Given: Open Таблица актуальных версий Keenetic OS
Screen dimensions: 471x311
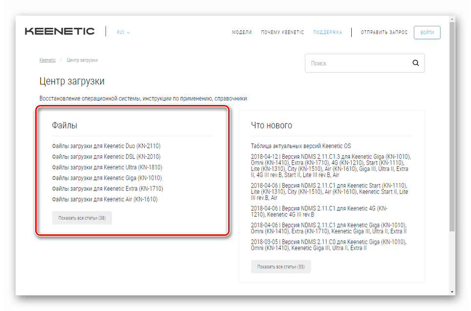Looking at the screenshot, I should pos(300,146).
